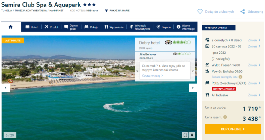Open the Ważne informacje tab

coord(185,27)
